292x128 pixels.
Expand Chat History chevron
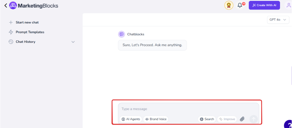coord(73,42)
